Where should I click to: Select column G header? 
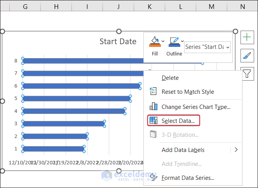point(26,7)
